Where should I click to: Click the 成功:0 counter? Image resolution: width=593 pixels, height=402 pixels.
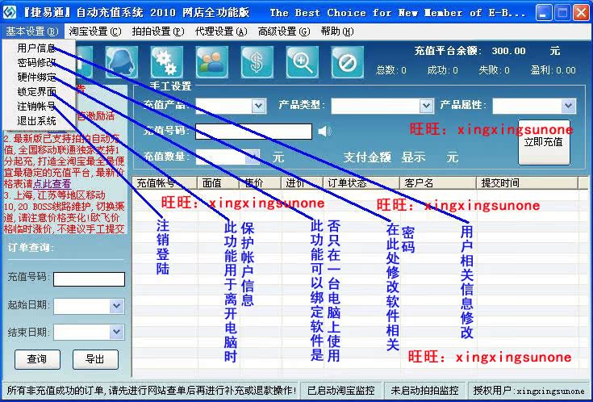442,70
